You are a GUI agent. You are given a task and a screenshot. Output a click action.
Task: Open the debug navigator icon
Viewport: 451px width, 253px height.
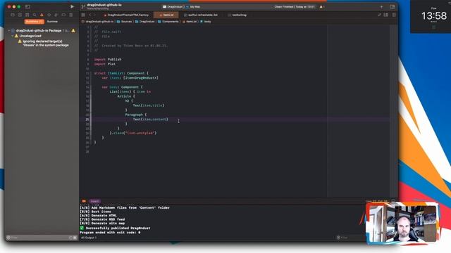click(56, 15)
